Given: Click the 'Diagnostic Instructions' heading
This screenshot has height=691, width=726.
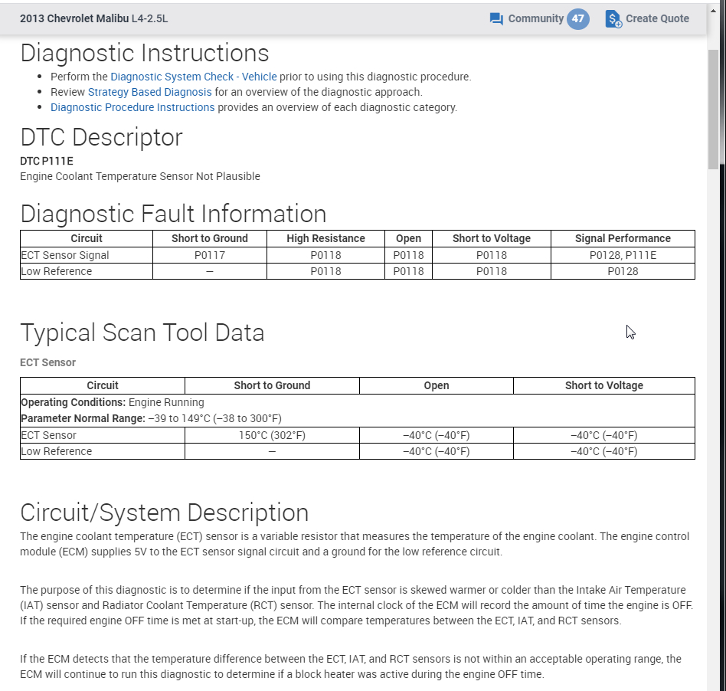Looking at the screenshot, I should point(145,53).
